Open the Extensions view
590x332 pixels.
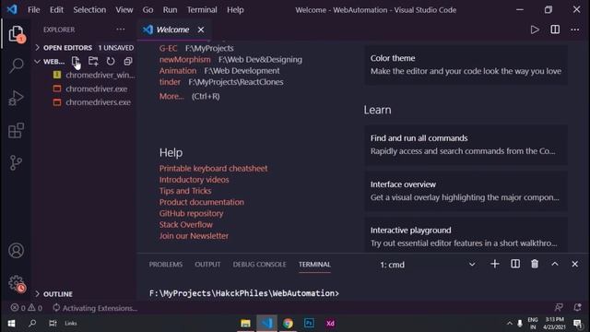pyautogui.click(x=16, y=131)
